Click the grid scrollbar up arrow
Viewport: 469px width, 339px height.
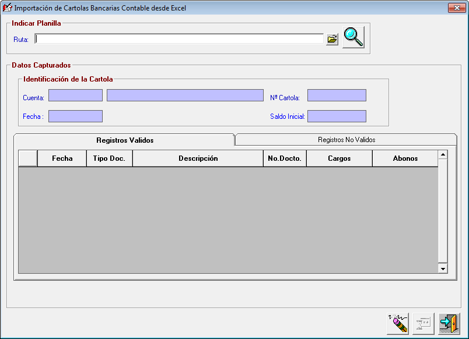443,155
